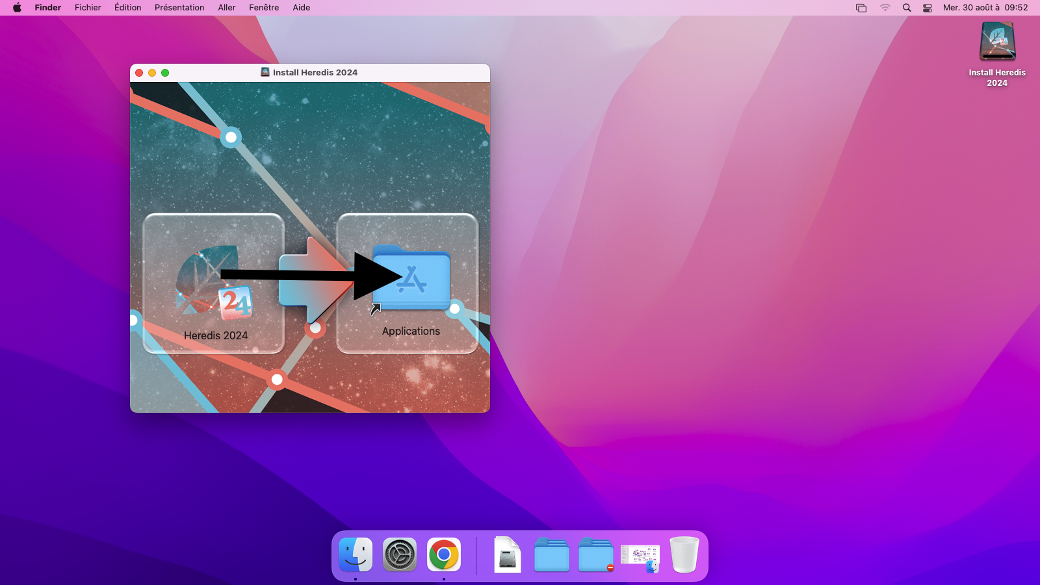Open the Trash in the Dock
Viewport: 1040px width, 585px height.
(684, 555)
